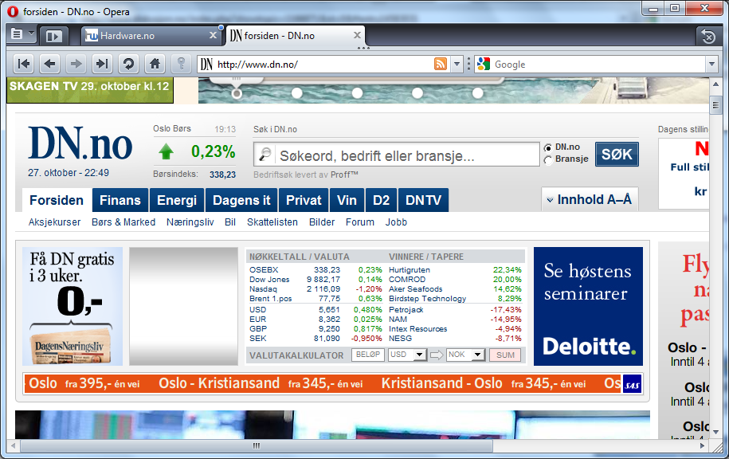
Task: Click the Få DN gratis ad
Action: (73, 307)
